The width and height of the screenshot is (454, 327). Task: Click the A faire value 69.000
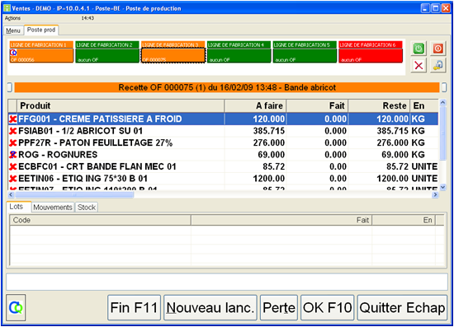click(271, 155)
